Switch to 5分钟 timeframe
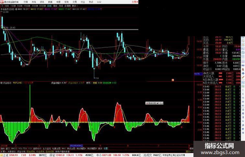The image size is (245, 157). (20, 6)
